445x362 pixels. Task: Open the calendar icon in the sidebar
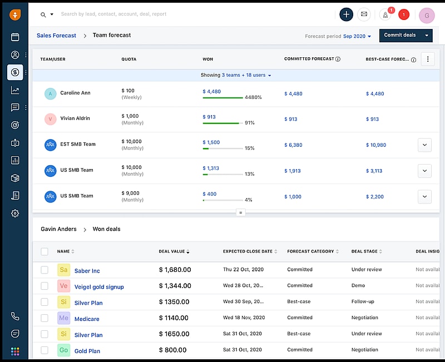click(x=15, y=37)
